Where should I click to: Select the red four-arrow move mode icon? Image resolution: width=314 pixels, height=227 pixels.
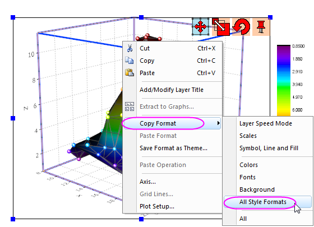[201, 26]
